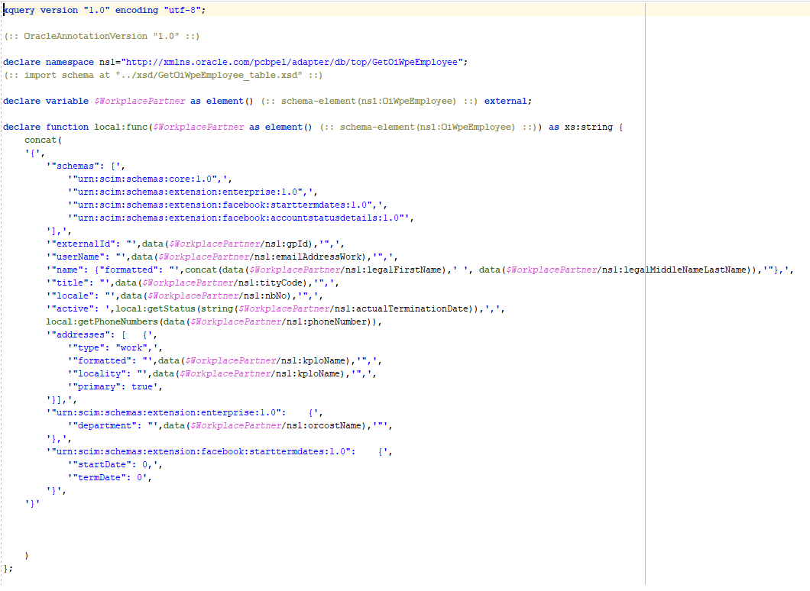Click the starttermdates:1.0 key line near bottom
Screen dimensions: 810x591
pos(219,451)
